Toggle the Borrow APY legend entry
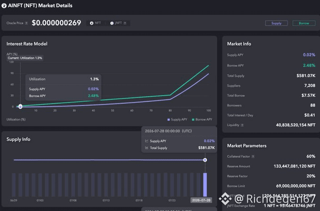 click(x=202, y=120)
